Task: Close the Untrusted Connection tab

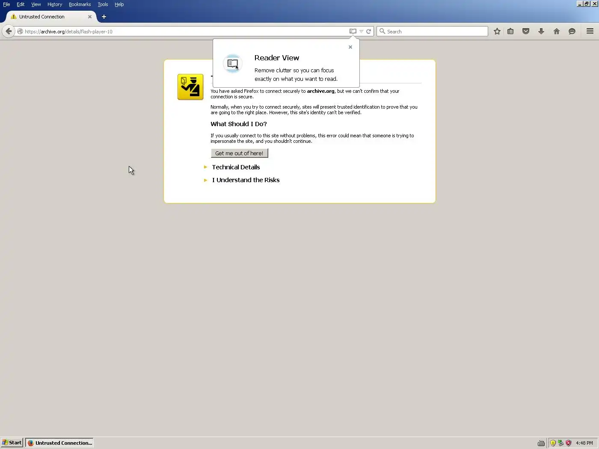Action: click(x=90, y=17)
